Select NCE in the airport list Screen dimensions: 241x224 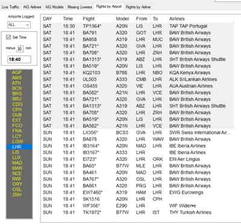pos(17,173)
